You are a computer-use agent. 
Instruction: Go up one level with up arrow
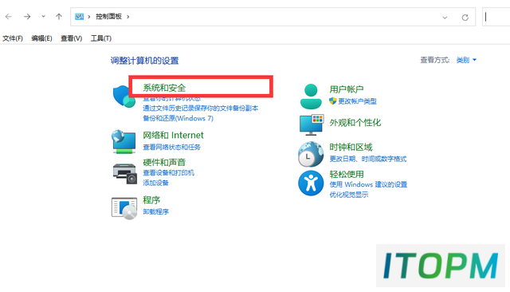[59, 17]
